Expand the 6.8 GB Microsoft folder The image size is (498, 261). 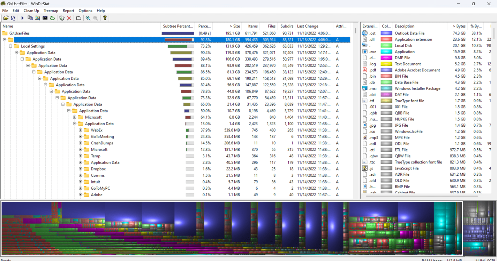(75, 117)
